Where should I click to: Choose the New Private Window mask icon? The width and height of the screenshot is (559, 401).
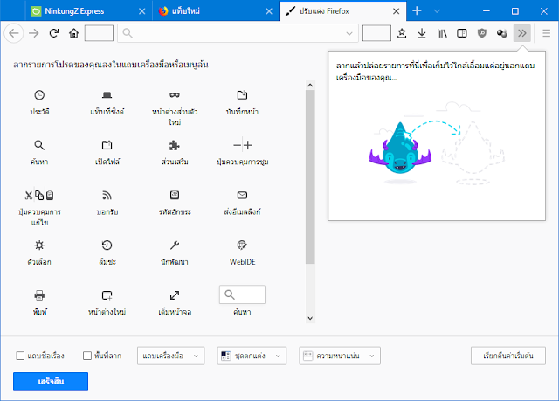coord(175,95)
